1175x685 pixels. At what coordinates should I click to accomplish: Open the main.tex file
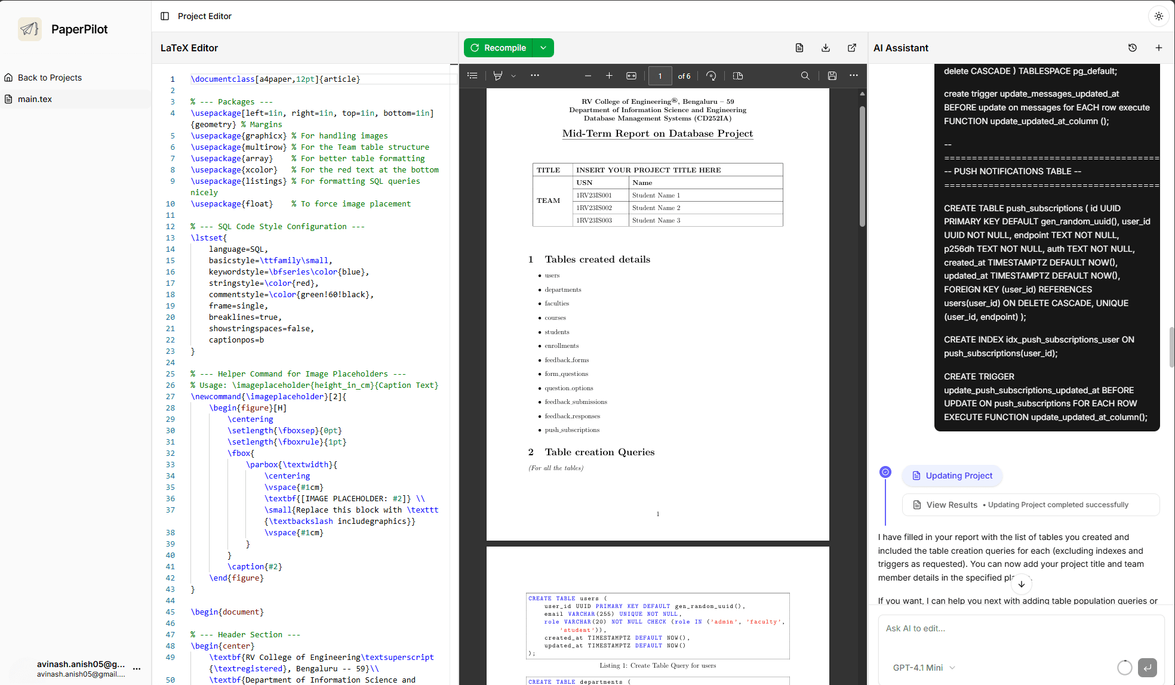pyautogui.click(x=34, y=99)
